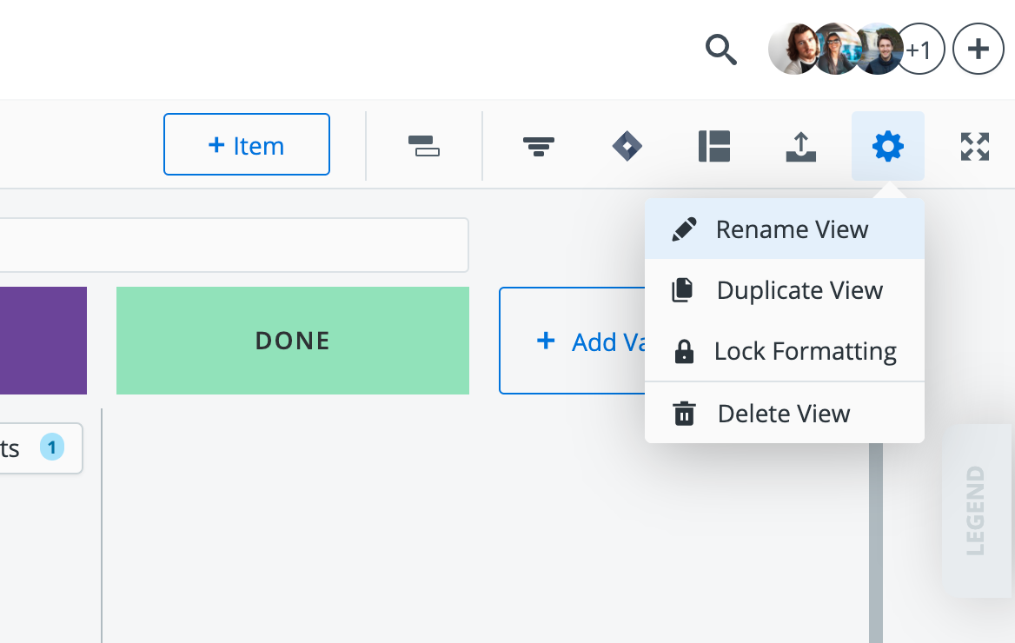
Task: Open the filter funnel icon
Action: click(539, 146)
